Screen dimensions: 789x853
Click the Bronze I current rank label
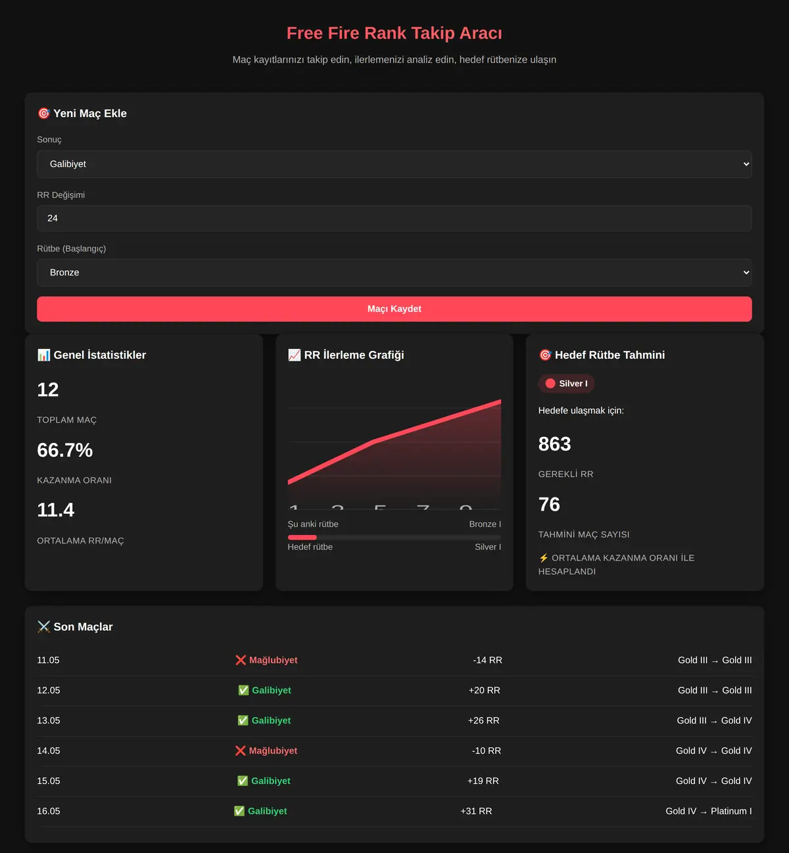tap(485, 524)
